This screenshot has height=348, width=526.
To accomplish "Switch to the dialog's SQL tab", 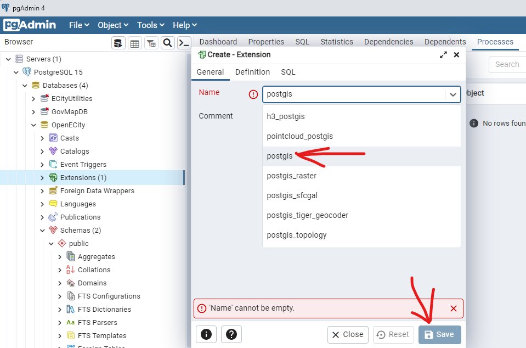I will pos(288,72).
